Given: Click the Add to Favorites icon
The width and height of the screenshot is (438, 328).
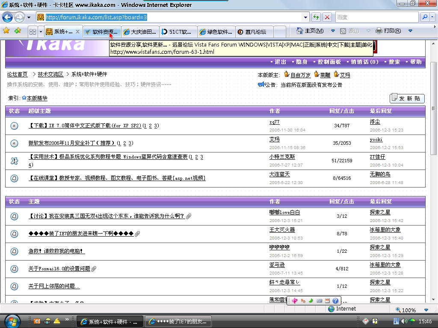Looking at the screenshot, I should (x=18, y=31).
